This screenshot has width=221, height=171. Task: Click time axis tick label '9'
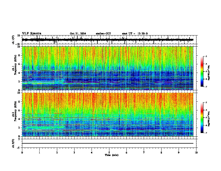pos(179,153)
